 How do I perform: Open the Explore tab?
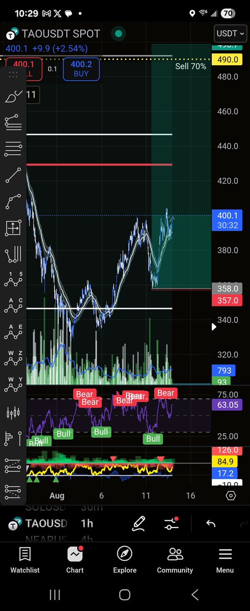[x=125, y=560]
